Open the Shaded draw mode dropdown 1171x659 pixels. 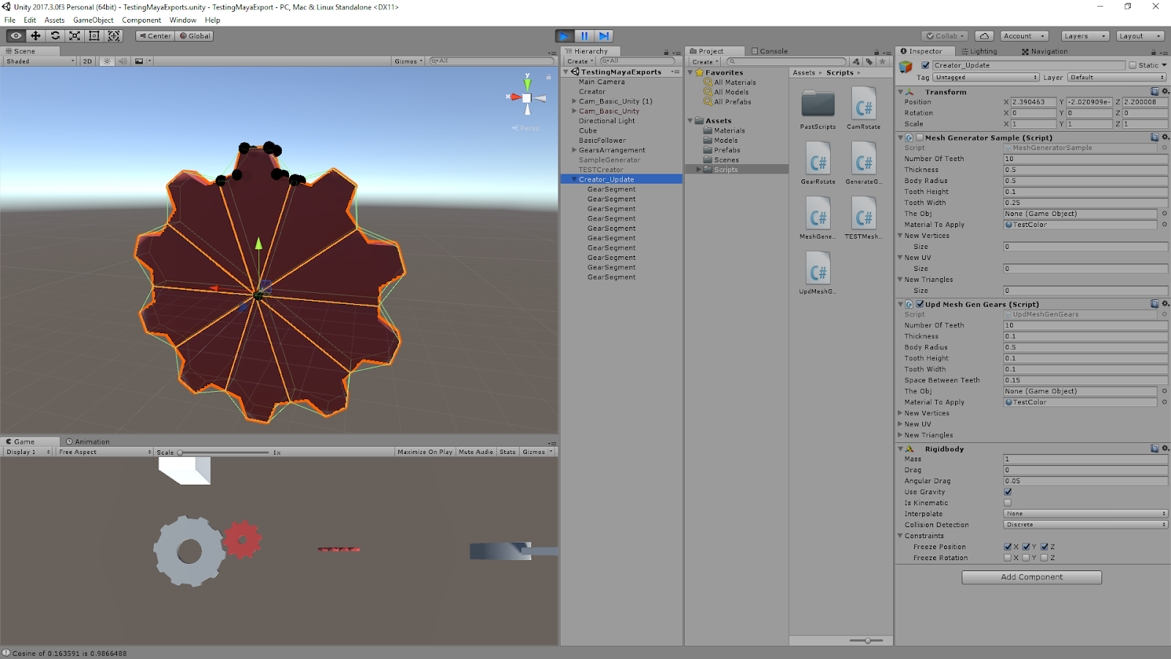(x=40, y=62)
